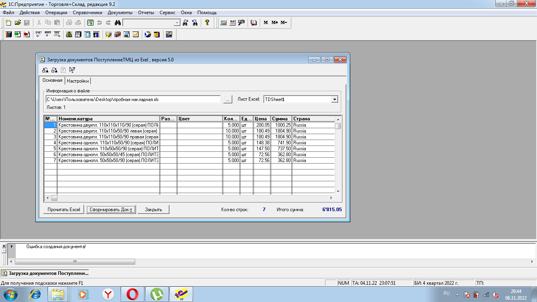The width and height of the screenshot is (537, 302).
Task: Click the volume speaker tray icon
Action: click(x=496, y=294)
